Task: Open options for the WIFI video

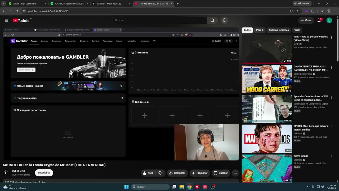Action: pos(332,97)
